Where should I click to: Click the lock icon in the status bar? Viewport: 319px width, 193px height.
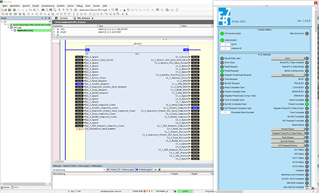tap(175, 191)
